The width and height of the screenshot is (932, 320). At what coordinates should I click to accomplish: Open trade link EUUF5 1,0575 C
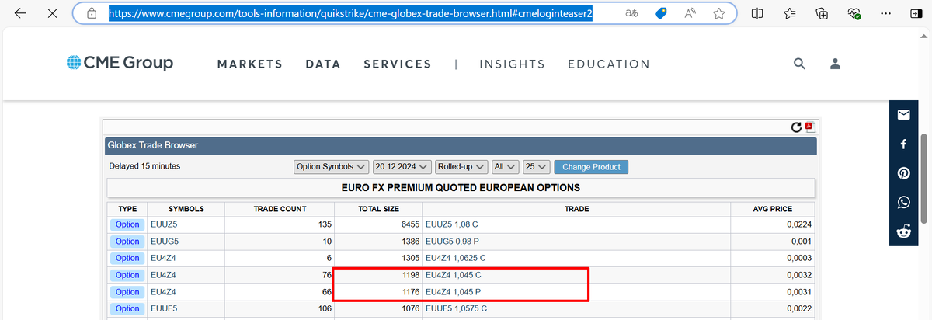(456, 308)
